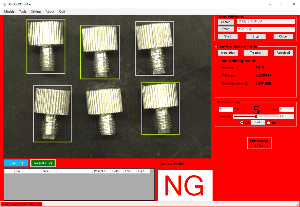Select the OK radio button

tap(242, 123)
